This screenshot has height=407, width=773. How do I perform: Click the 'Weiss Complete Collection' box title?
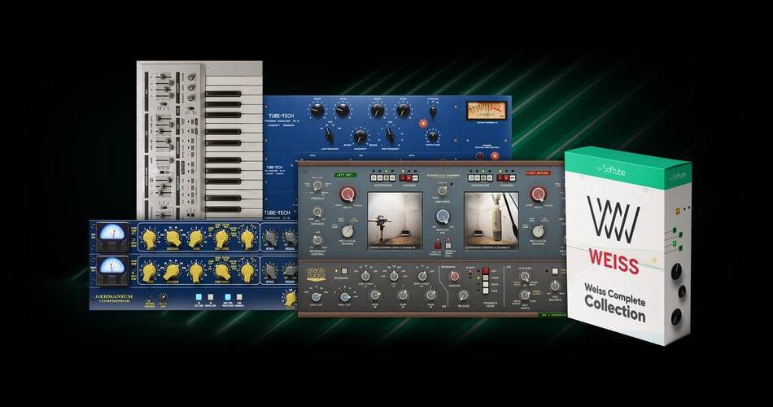pyautogui.click(x=615, y=302)
